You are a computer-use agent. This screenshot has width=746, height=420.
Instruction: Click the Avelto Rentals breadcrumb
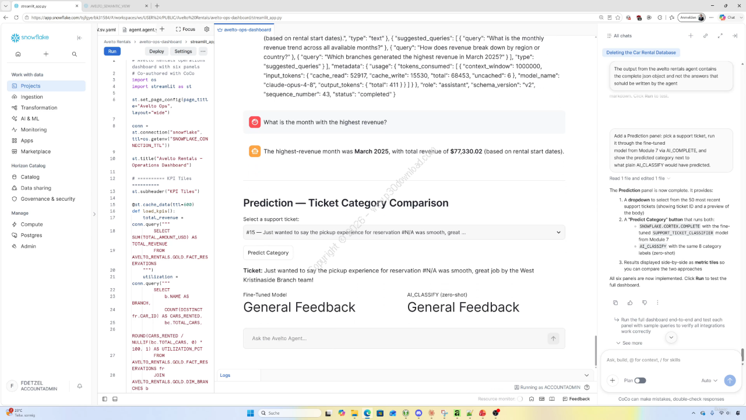[x=117, y=42]
